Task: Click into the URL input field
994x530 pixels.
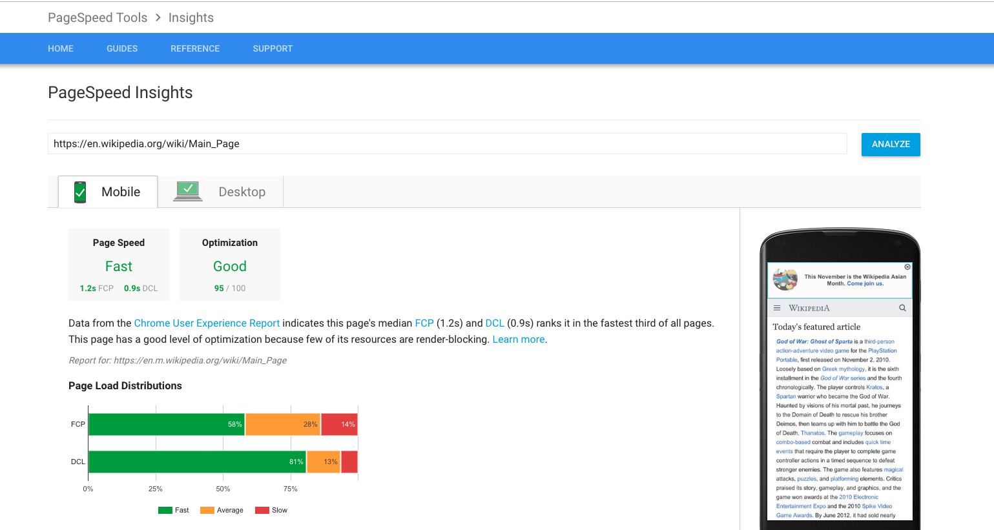Action: click(x=447, y=144)
